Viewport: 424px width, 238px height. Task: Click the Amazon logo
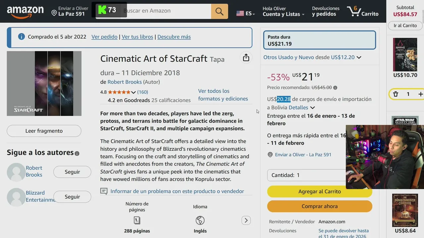(x=25, y=12)
